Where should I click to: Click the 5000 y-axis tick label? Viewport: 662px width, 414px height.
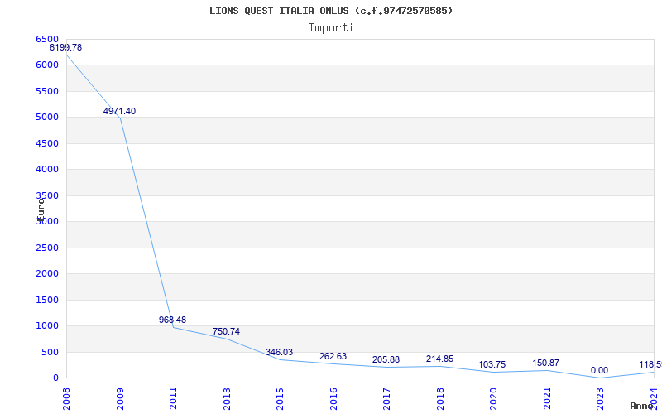(47, 118)
